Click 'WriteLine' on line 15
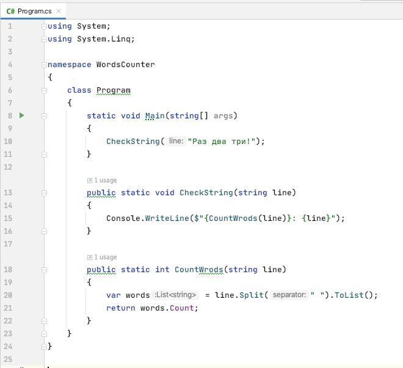 click(x=167, y=218)
